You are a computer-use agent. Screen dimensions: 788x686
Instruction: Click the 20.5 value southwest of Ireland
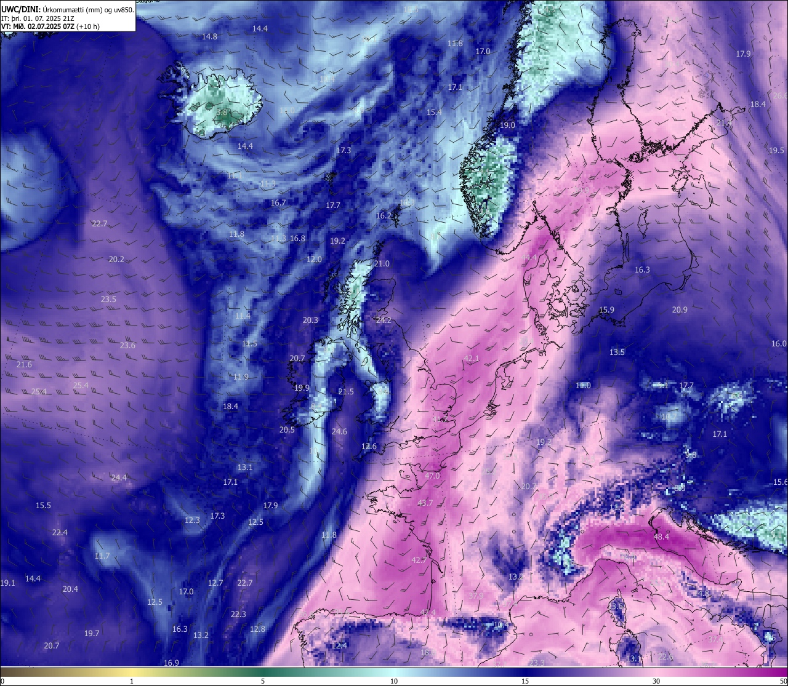[287, 430]
